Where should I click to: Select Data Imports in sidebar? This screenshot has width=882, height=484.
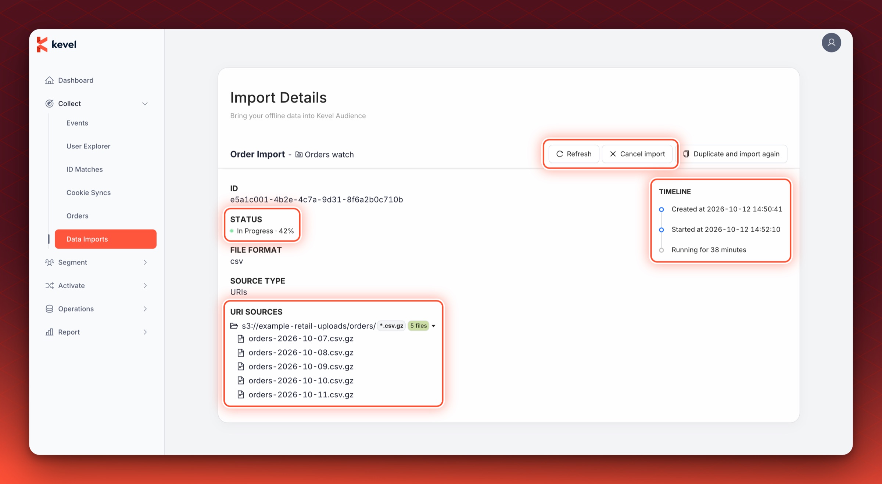point(105,239)
